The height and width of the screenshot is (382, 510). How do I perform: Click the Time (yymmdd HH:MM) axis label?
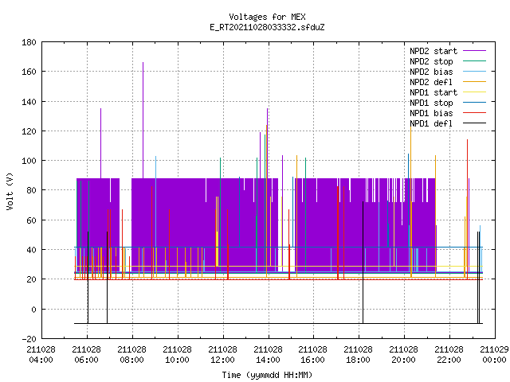point(267,375)
